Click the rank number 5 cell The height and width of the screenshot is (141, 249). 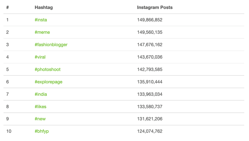pyautogui.click(x=7, y=70)
